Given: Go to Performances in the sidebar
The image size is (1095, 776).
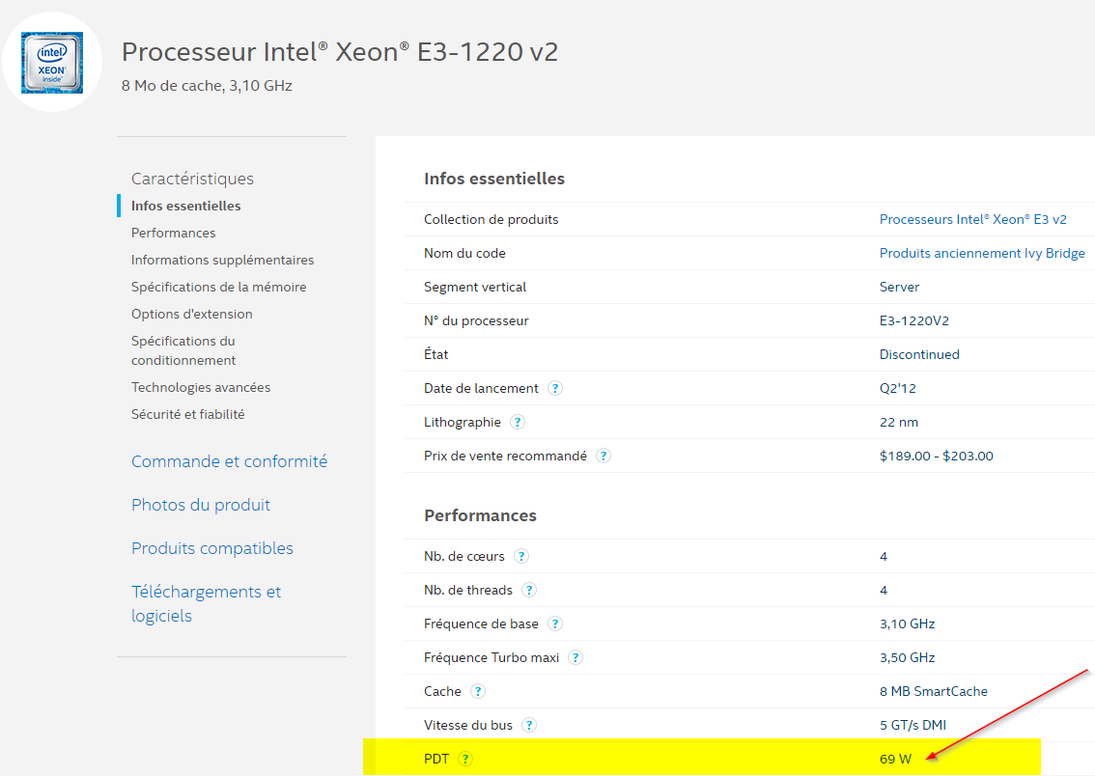Looking at the screenshot, I should click(173, 233).
